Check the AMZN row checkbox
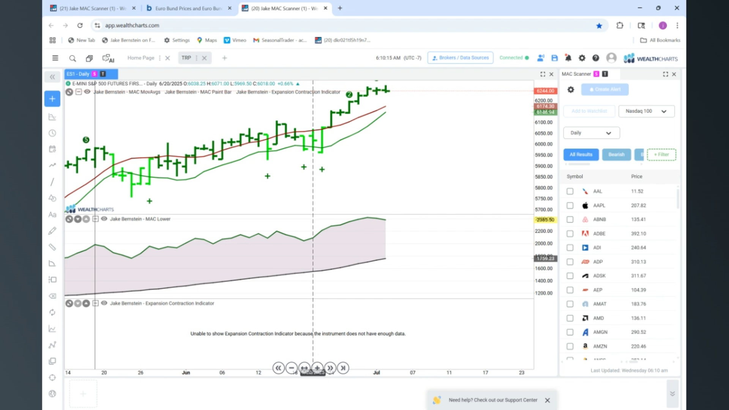Image resolution: width=729 pixels, height=410 pixels. pyautogui.click(x=570, y=346)
